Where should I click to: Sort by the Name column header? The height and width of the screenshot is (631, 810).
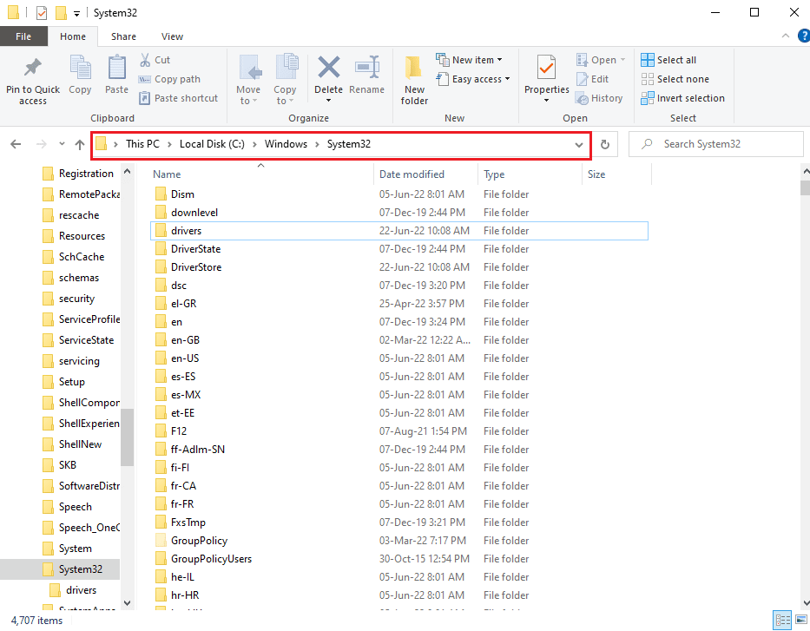coord(260,174)
